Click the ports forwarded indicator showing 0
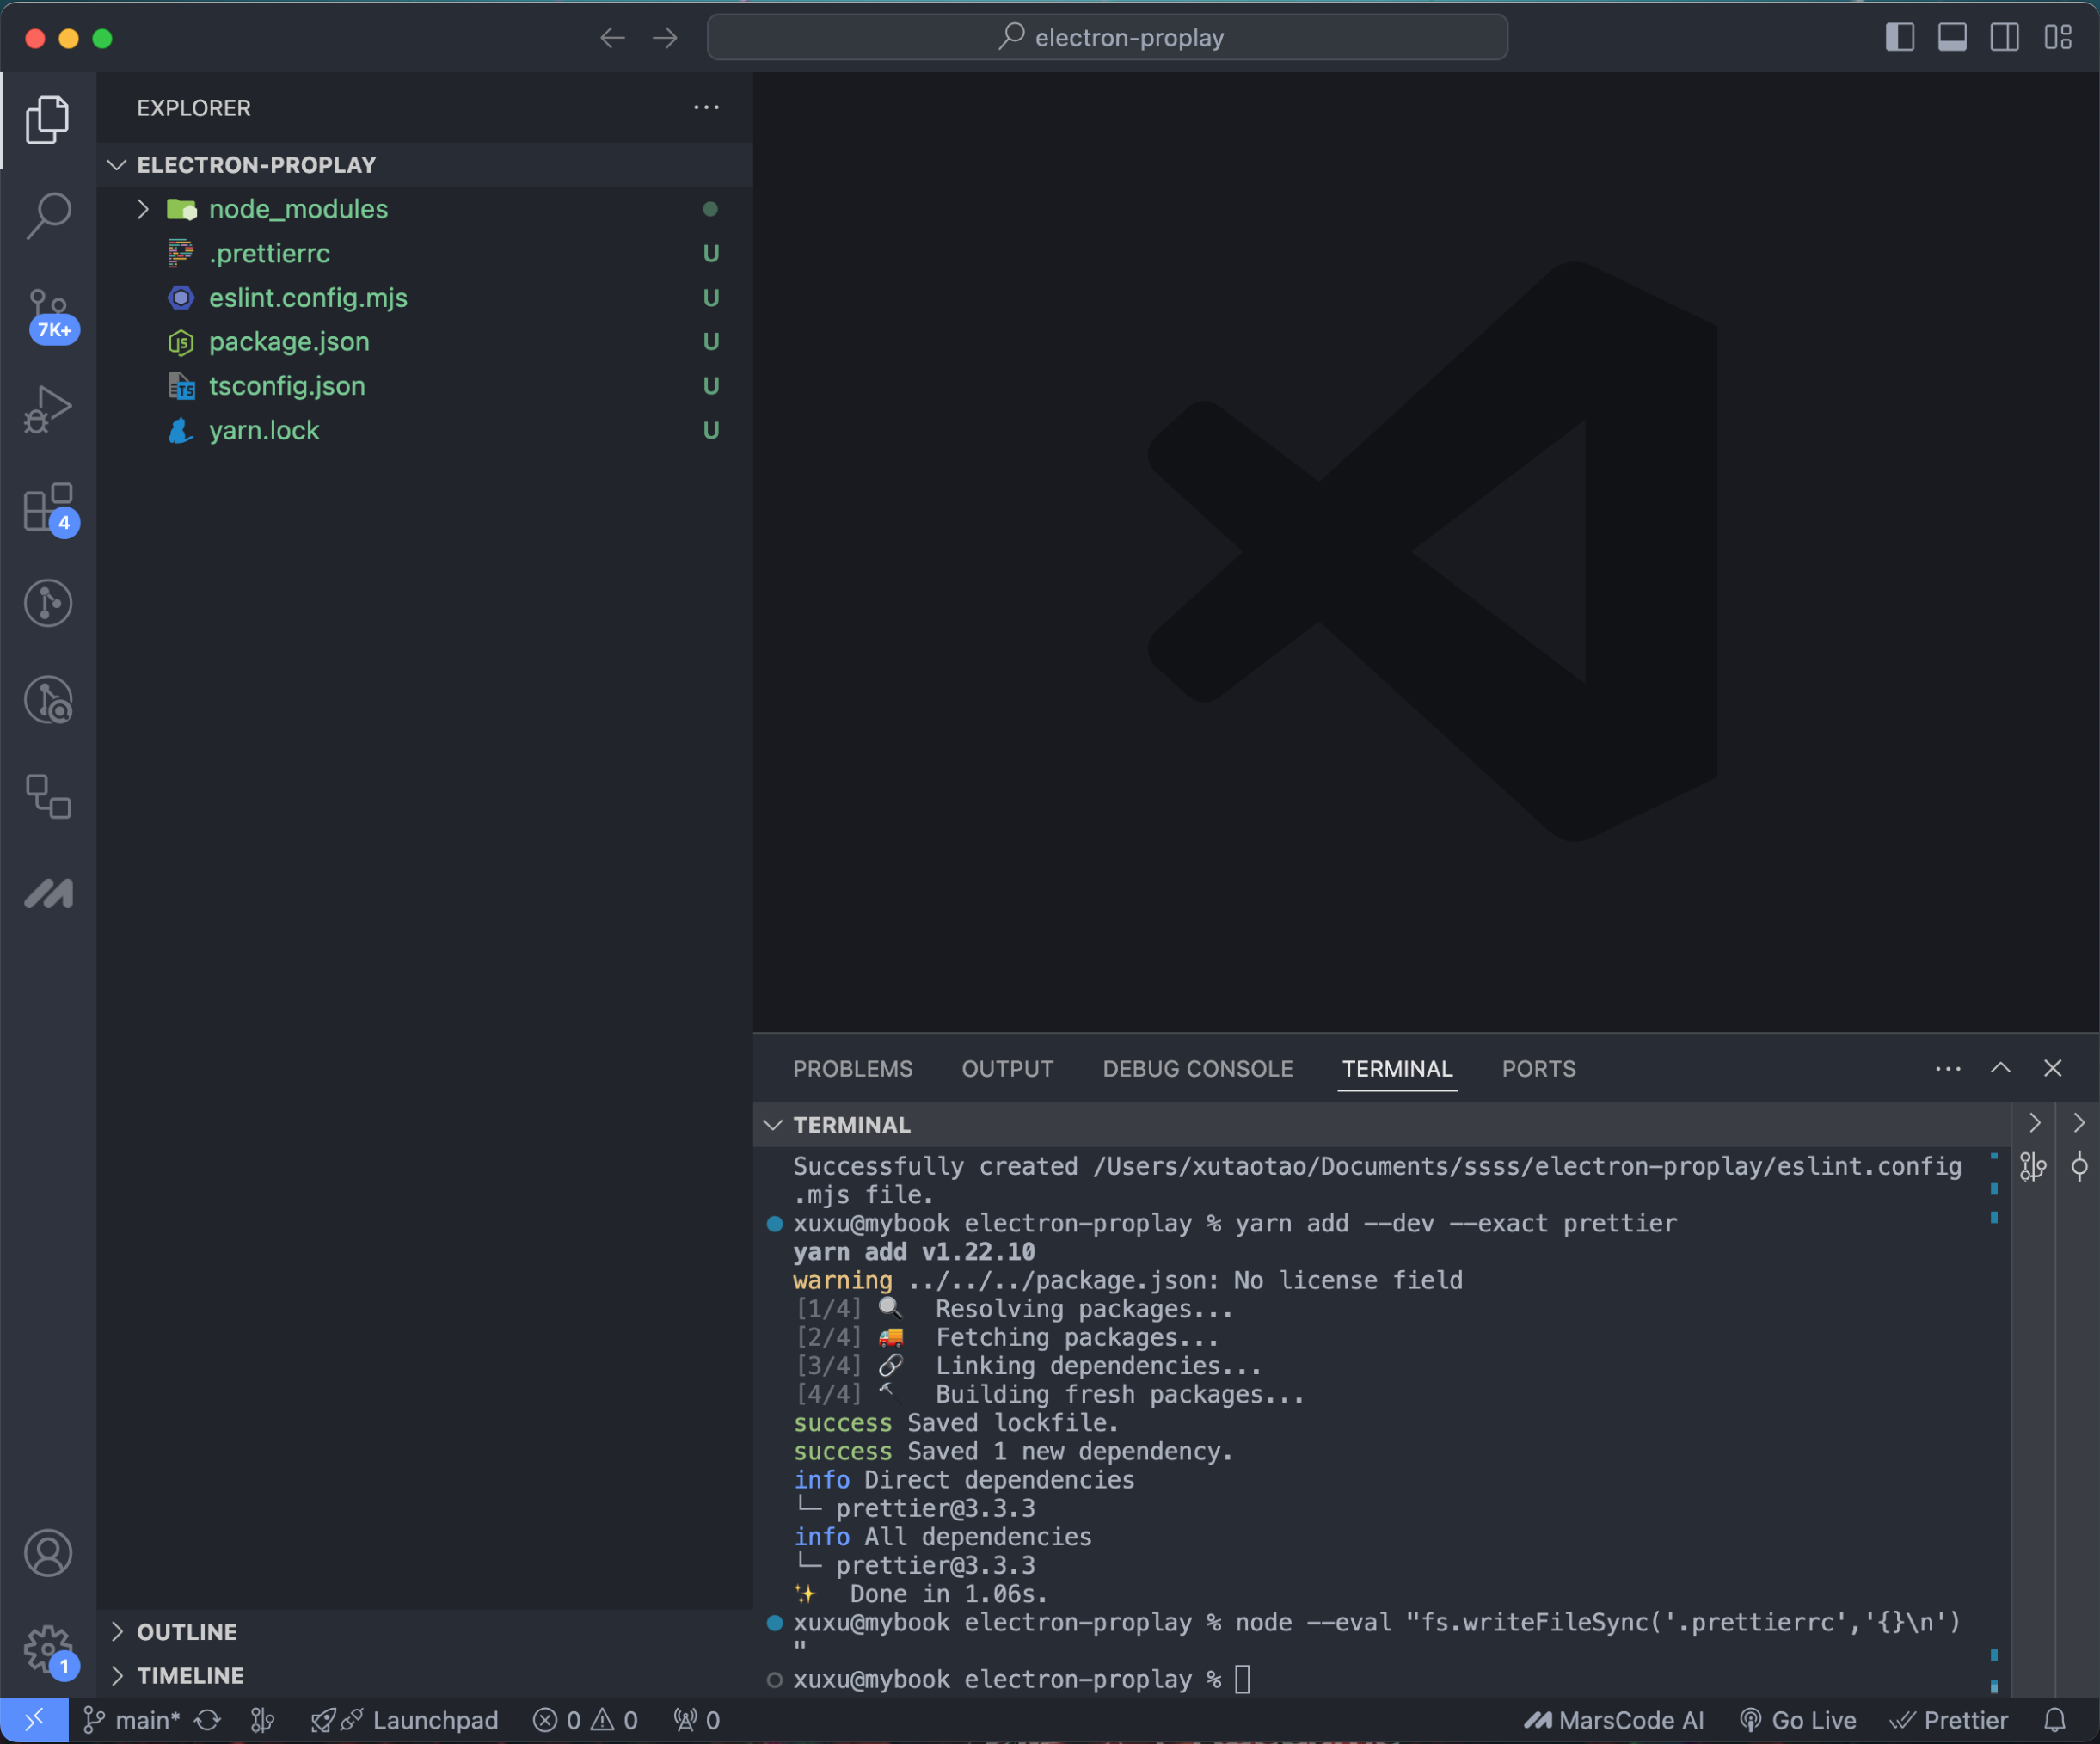 click(x=697, y=1720)
